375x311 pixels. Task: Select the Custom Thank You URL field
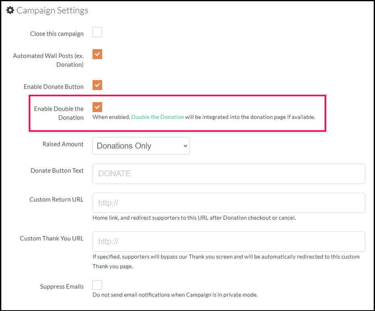229,242
